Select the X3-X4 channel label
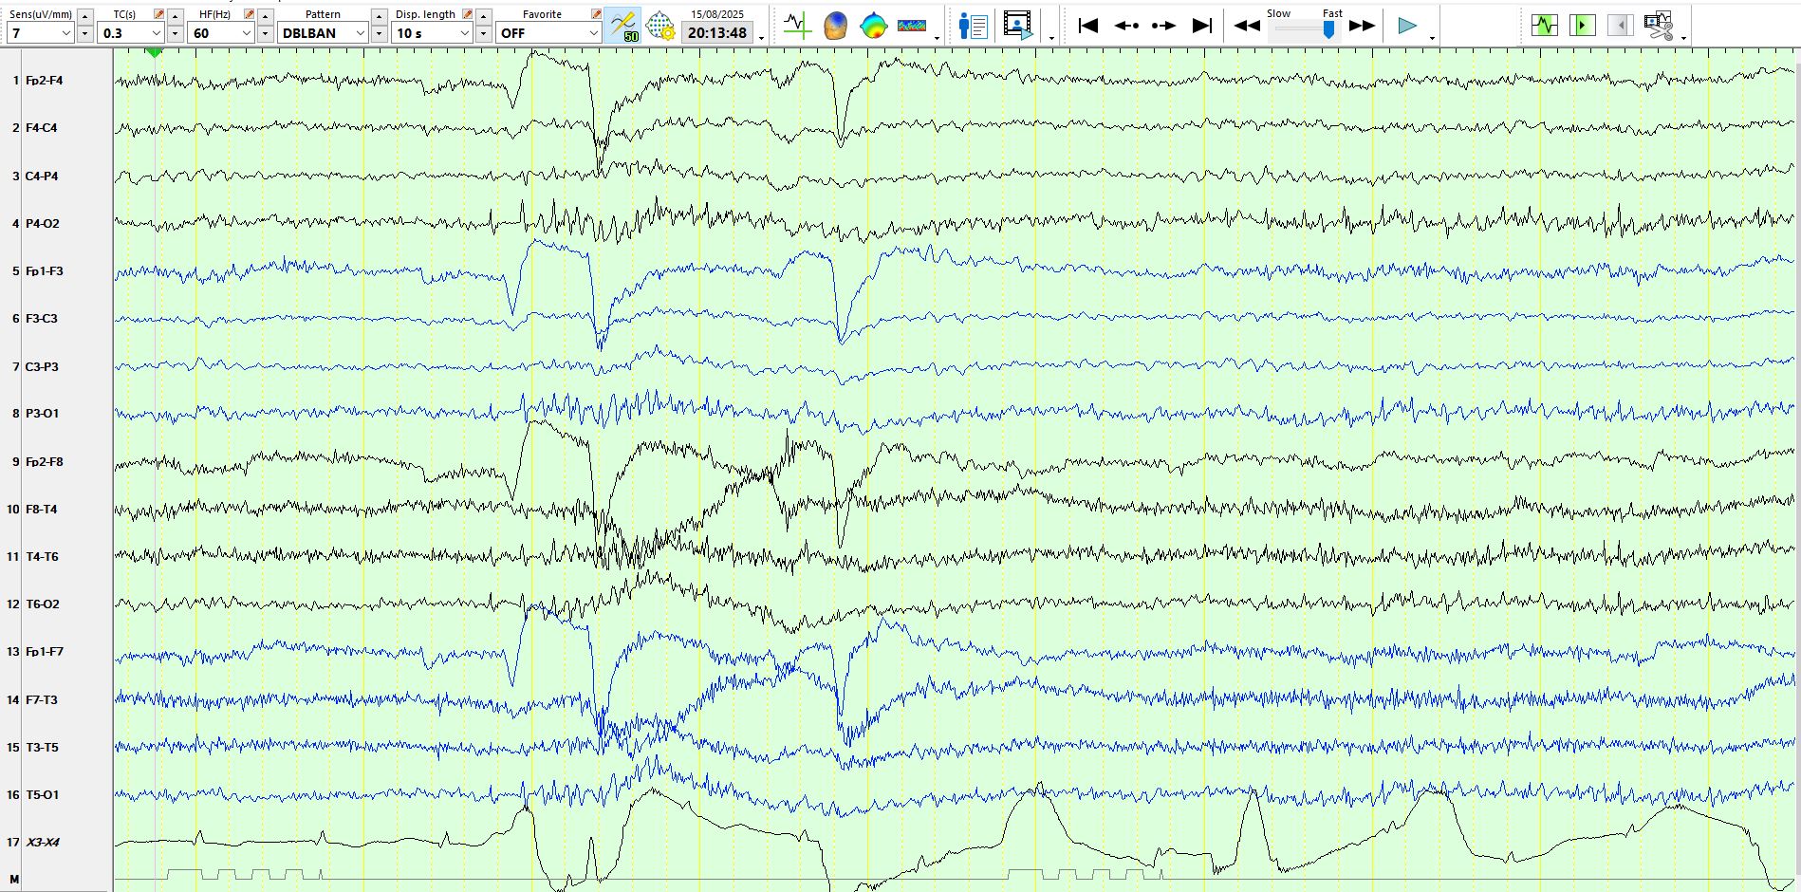The width and height of the screenshot is (1801, 892). pos(42,843)
